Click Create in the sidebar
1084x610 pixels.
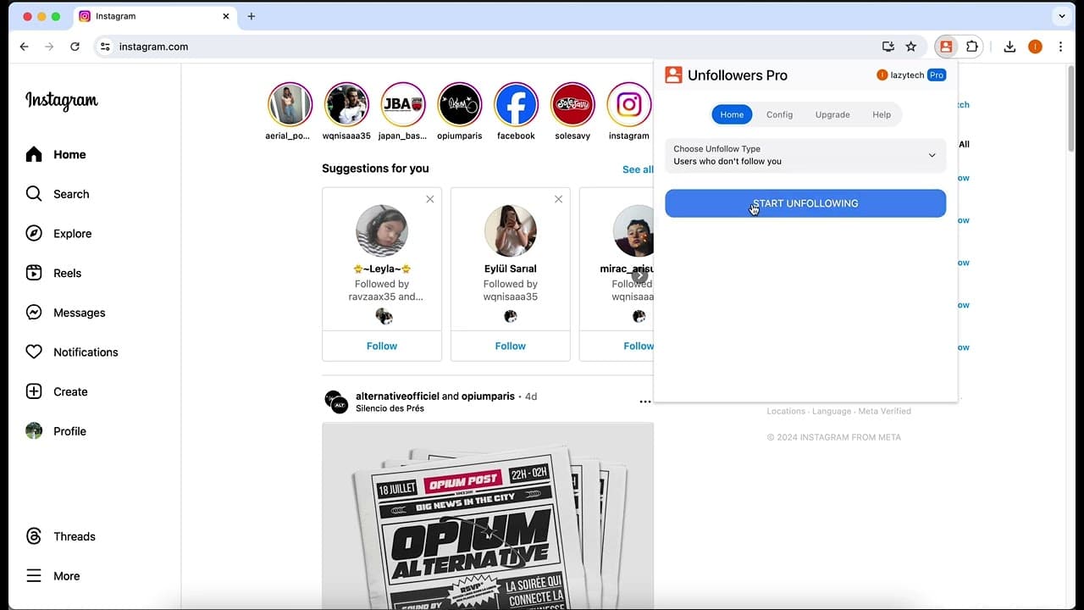57,391
